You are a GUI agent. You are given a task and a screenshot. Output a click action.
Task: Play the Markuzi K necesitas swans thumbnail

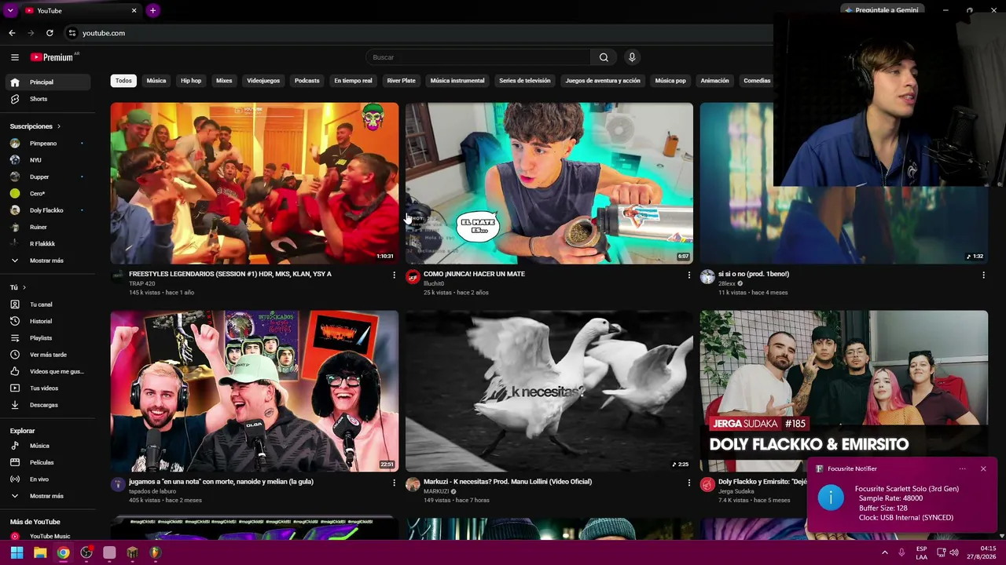point(549,392)
